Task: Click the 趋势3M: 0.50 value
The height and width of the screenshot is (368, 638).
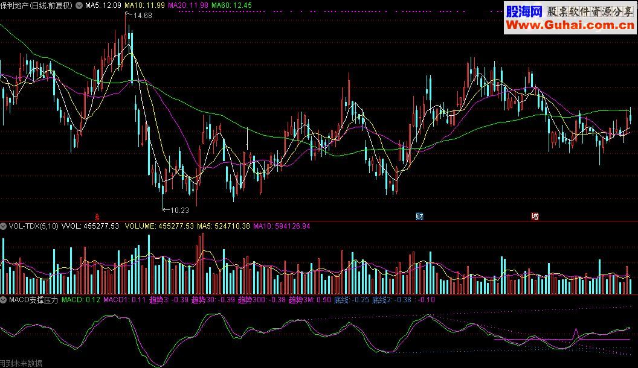Action: (310, 300)
